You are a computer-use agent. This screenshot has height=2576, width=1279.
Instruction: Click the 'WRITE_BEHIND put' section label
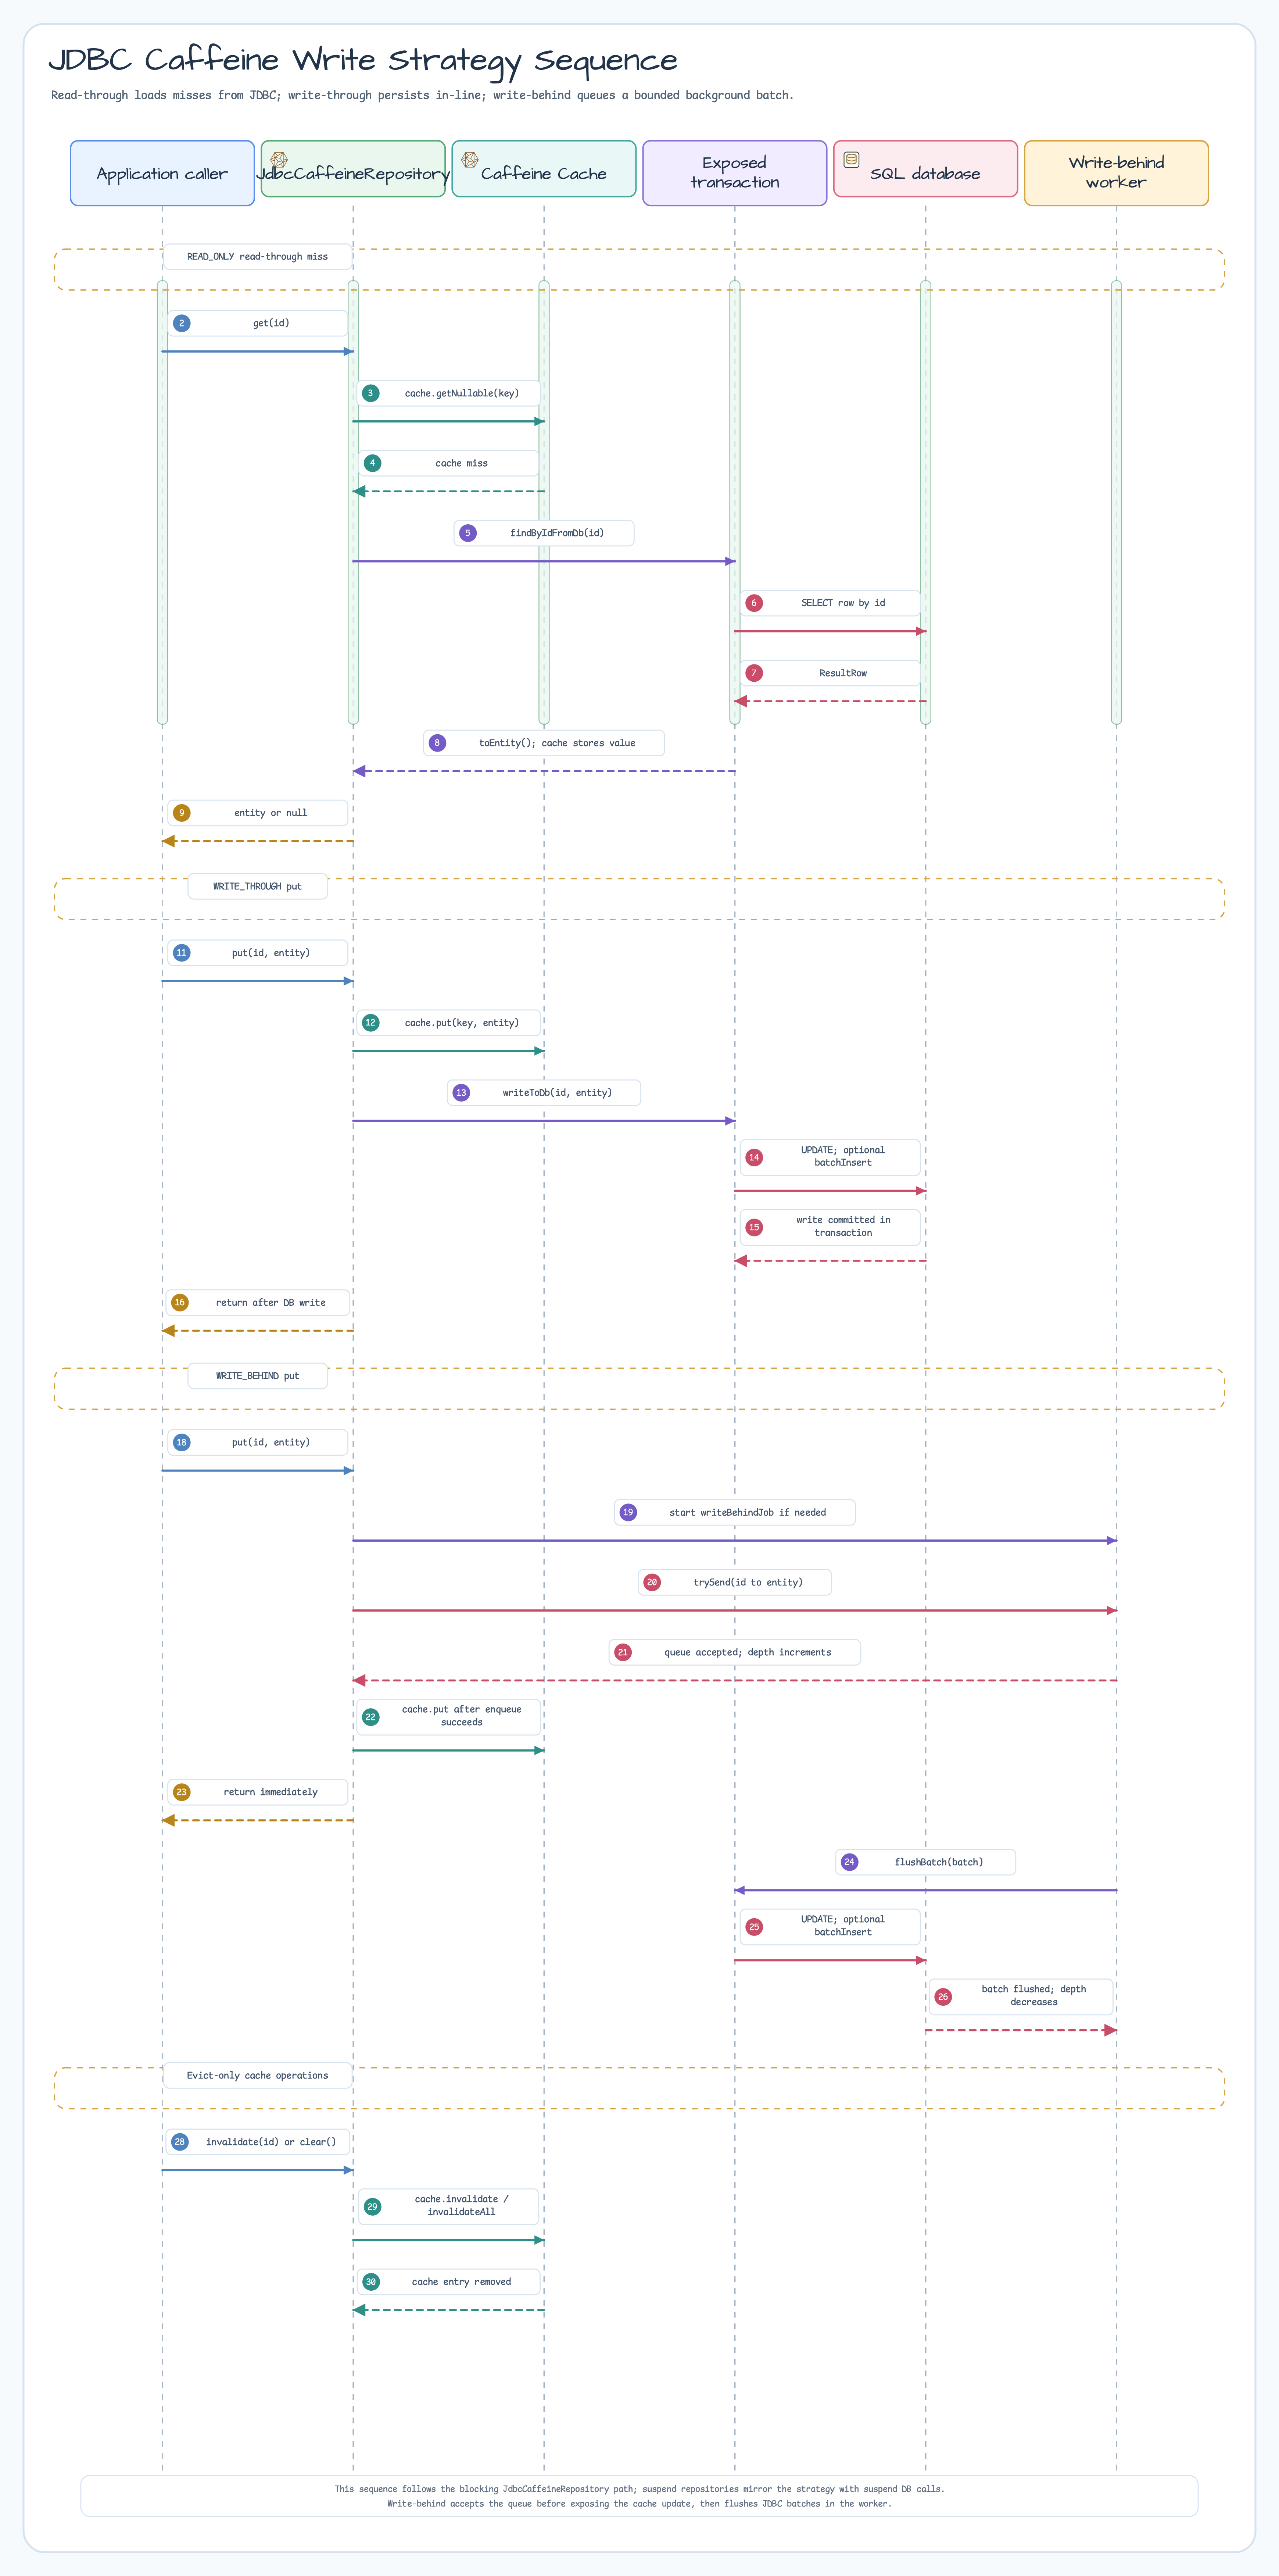click(257, 1376)
